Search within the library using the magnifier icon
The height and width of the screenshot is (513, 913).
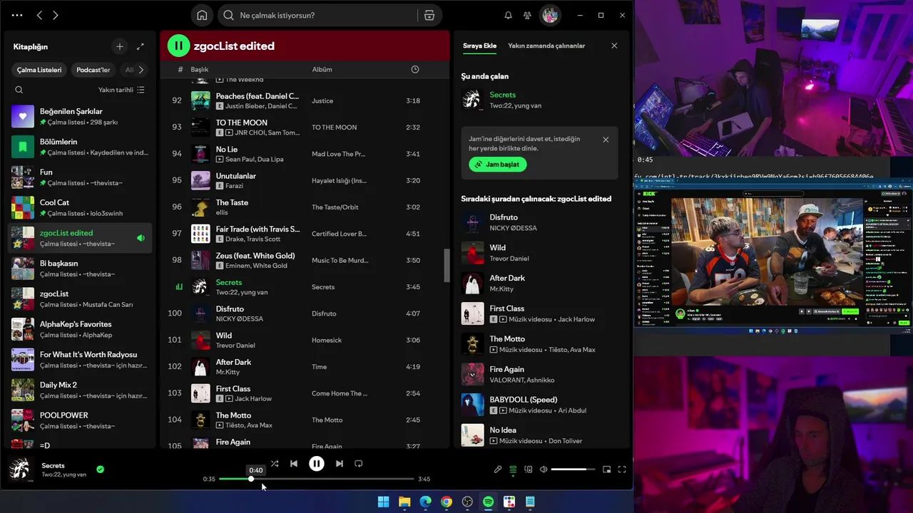[x=19, y=90]
